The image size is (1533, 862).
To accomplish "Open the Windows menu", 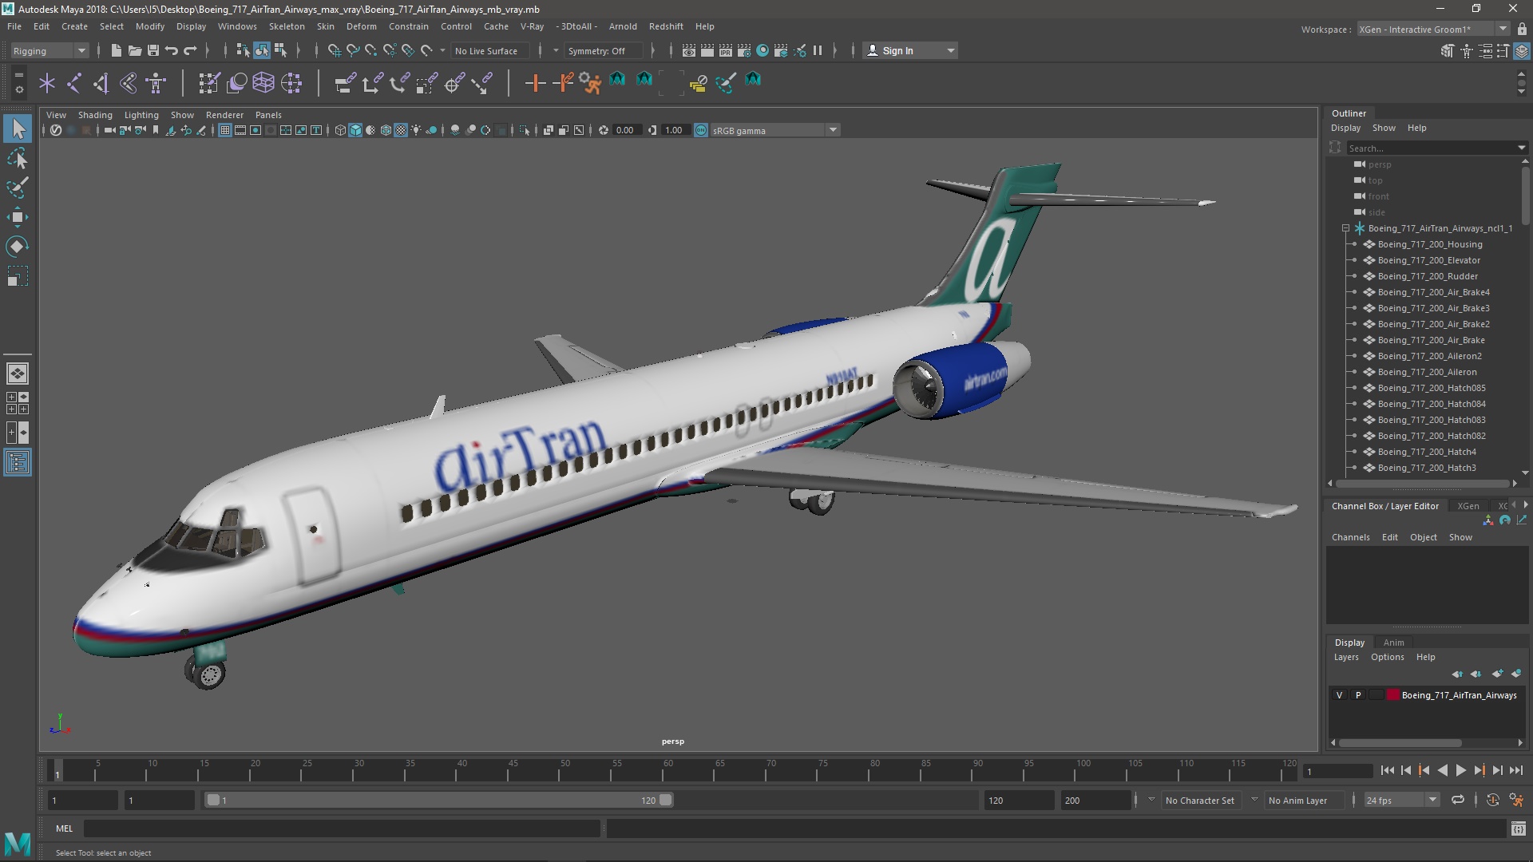I will tap(237, 26).
